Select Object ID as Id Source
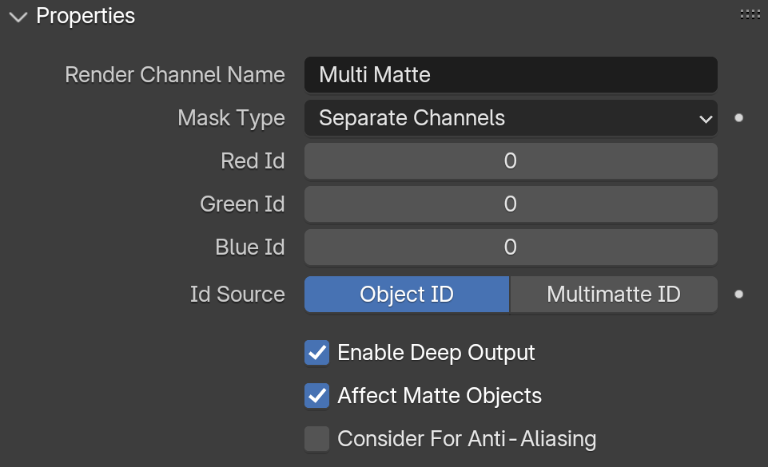The height and width of the screenshot is (467, 768). (x=407, y=294)
